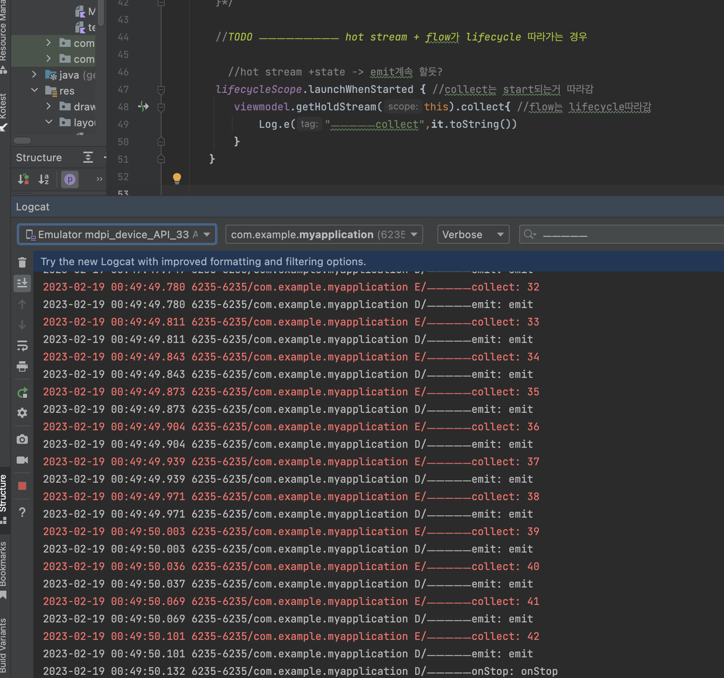
Task: Collapse the collect lambda fold at line 48
Action: pos(161,107)
